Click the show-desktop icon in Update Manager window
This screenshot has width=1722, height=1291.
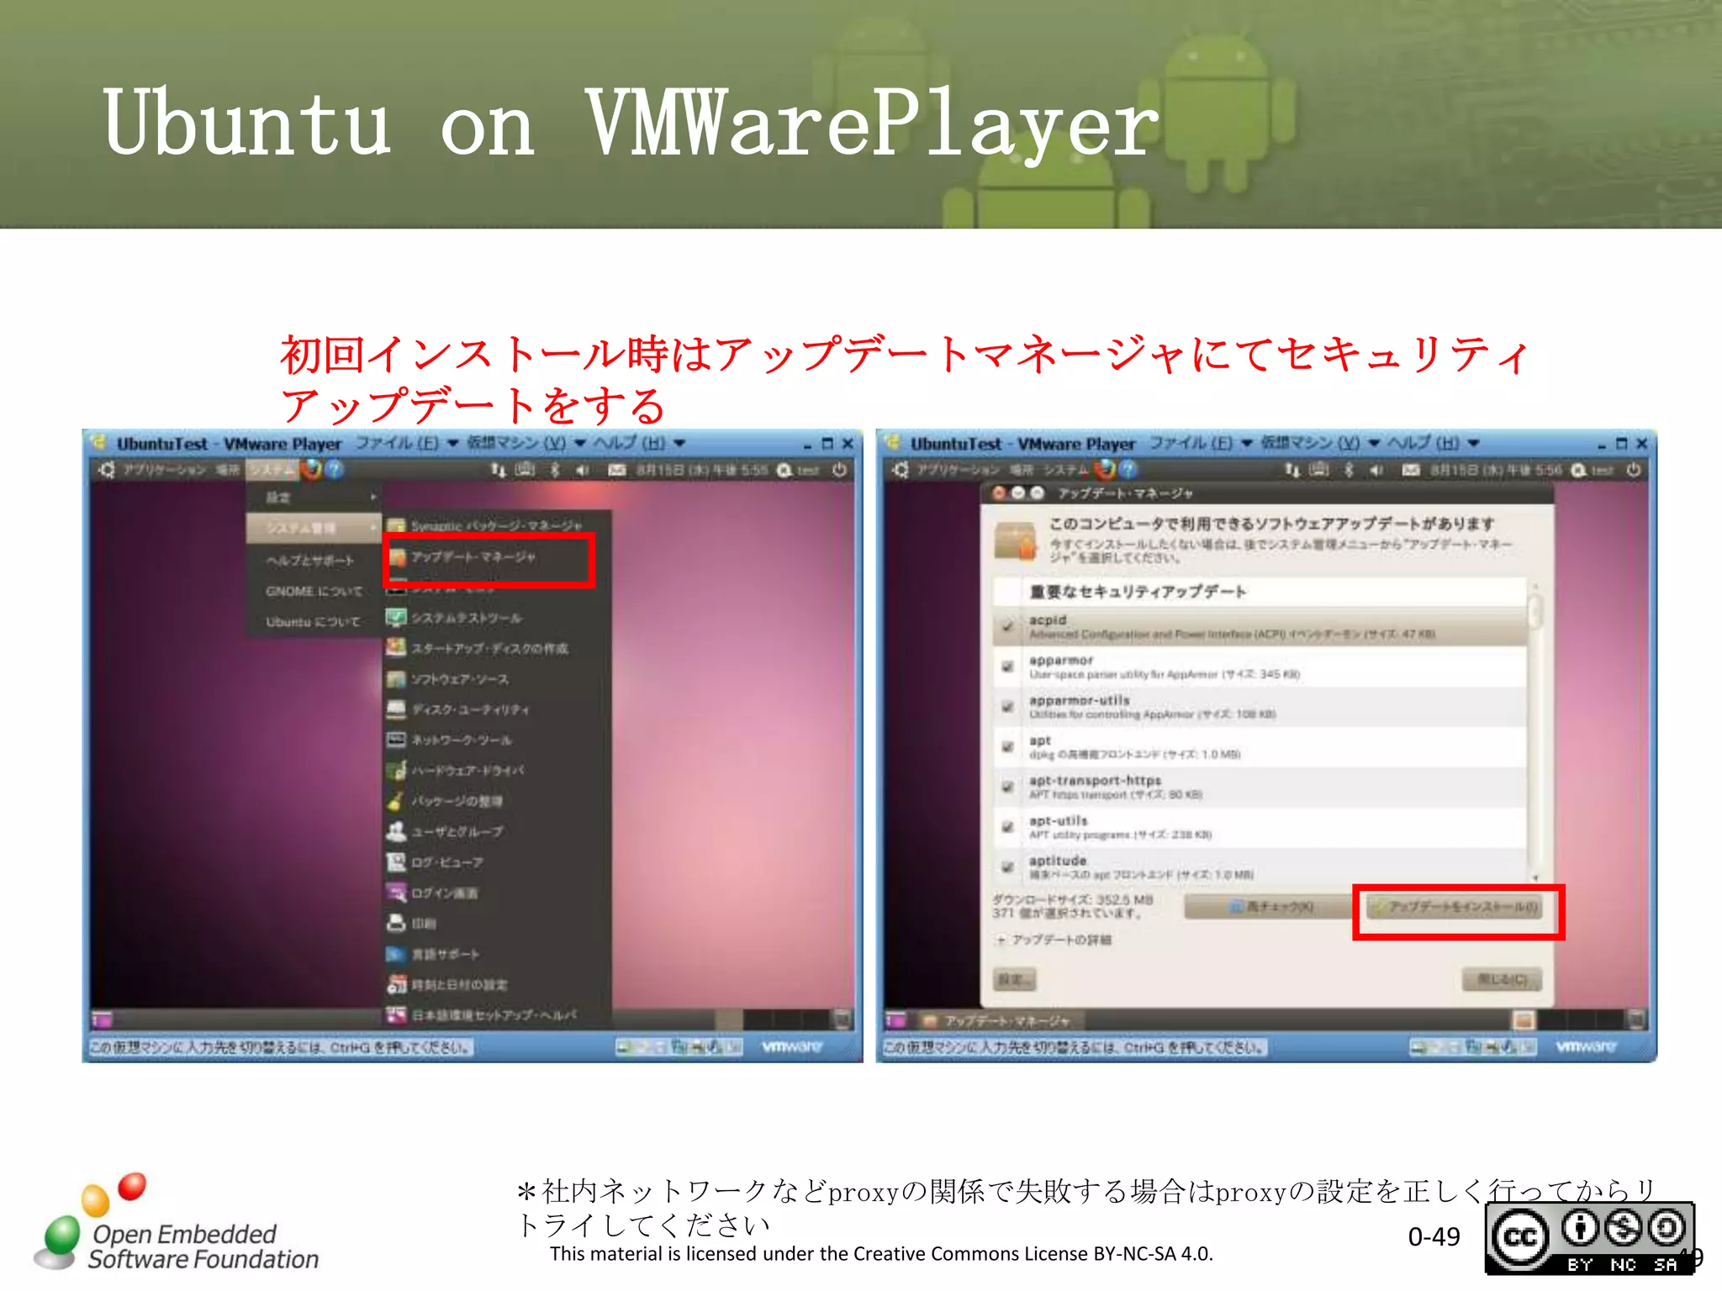(895, 1020)
